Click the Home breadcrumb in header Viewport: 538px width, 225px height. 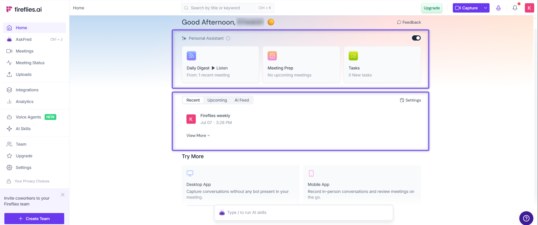tap(78, 8)
